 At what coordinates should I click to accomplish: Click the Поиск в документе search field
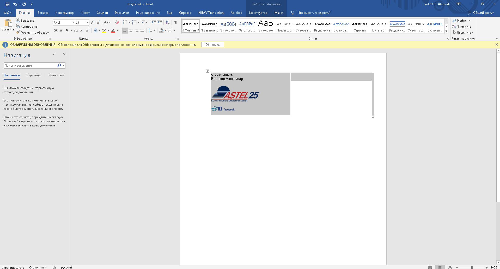coord(30,66)
